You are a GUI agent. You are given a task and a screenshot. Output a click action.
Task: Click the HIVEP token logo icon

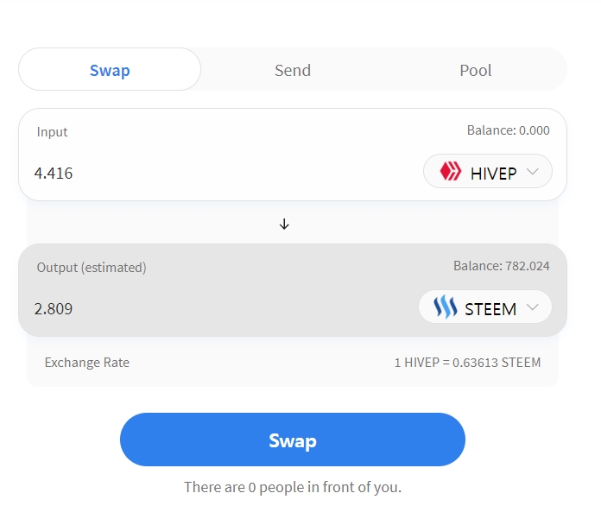pos(451,172)
